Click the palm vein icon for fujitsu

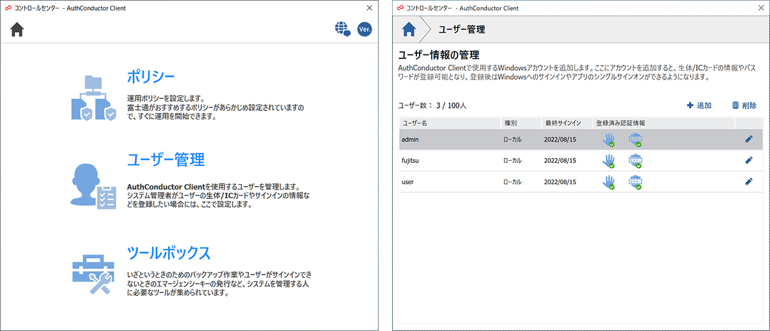[x=608, y=160]
